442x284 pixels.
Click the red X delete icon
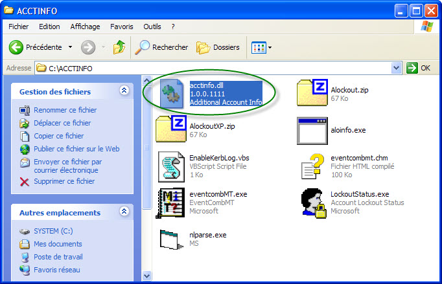[25, 182]
